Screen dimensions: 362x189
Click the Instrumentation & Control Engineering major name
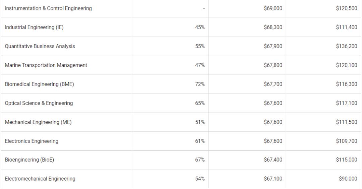48,8
